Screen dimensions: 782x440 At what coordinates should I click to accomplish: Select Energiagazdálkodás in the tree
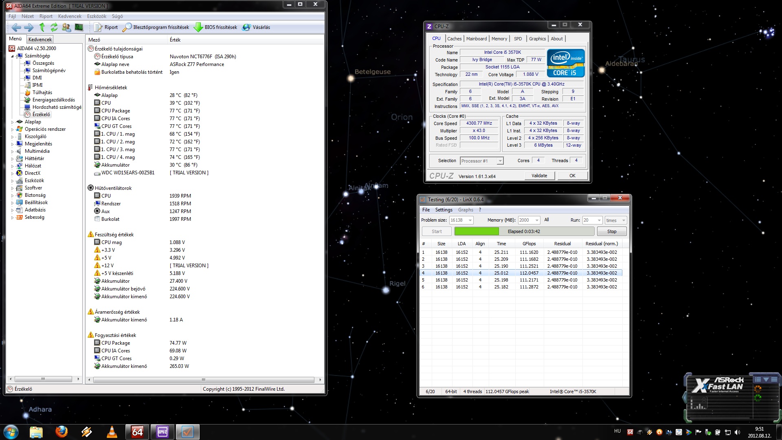pyautogui.click(x=53, y=100)
